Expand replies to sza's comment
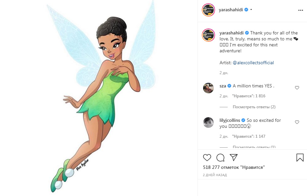307x196 pixels. click(x=254, y=107)
